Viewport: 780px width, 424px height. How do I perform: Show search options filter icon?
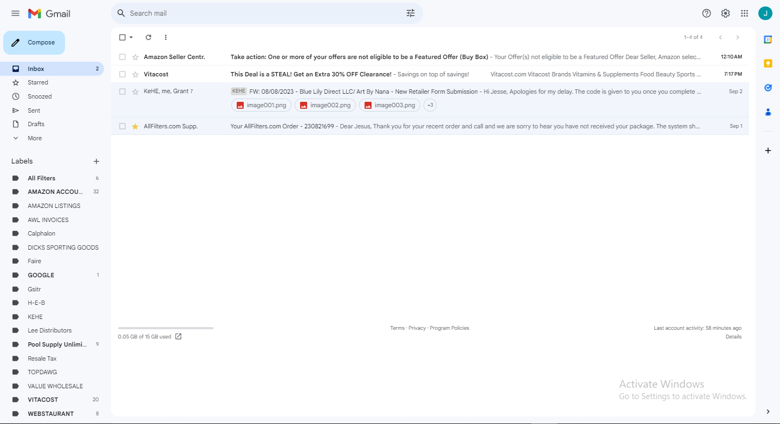pyautogui.click(x=411, y=13)
